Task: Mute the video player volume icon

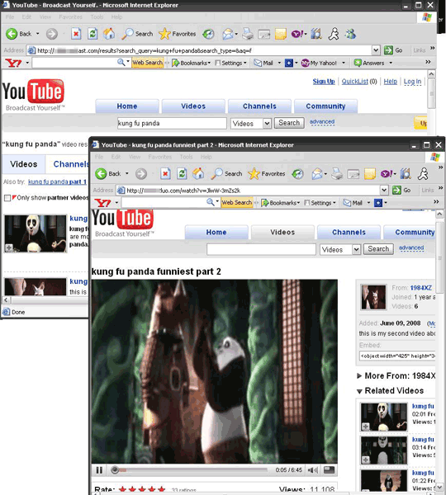Action: [312, 470]
